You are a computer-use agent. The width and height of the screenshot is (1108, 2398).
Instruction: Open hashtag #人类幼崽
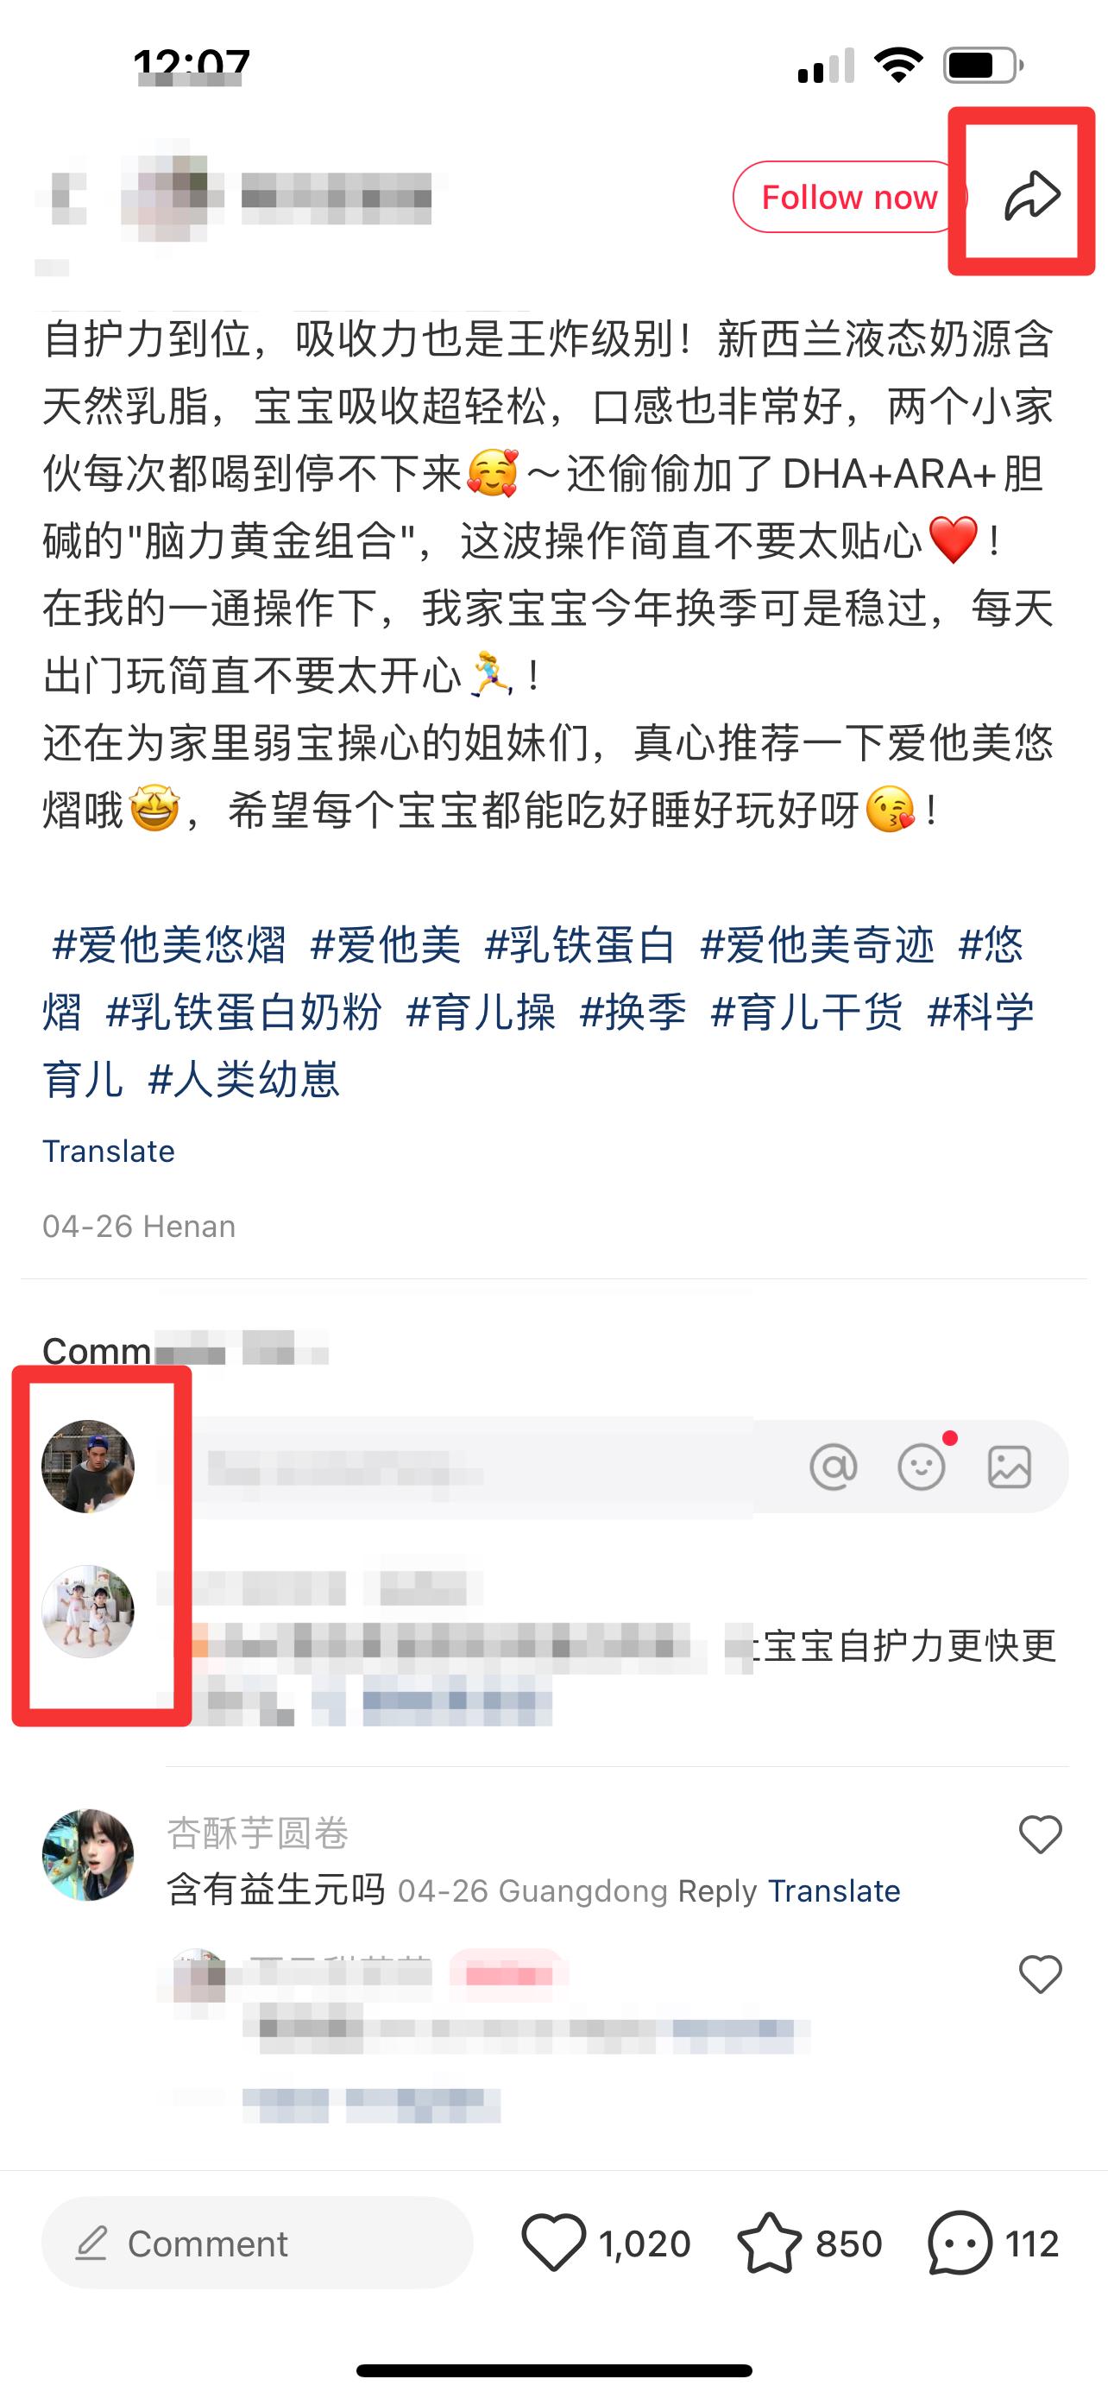click(x=243, y=1079)
